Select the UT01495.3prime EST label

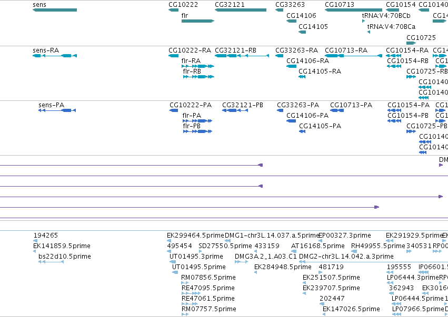[x=196, y=257]
